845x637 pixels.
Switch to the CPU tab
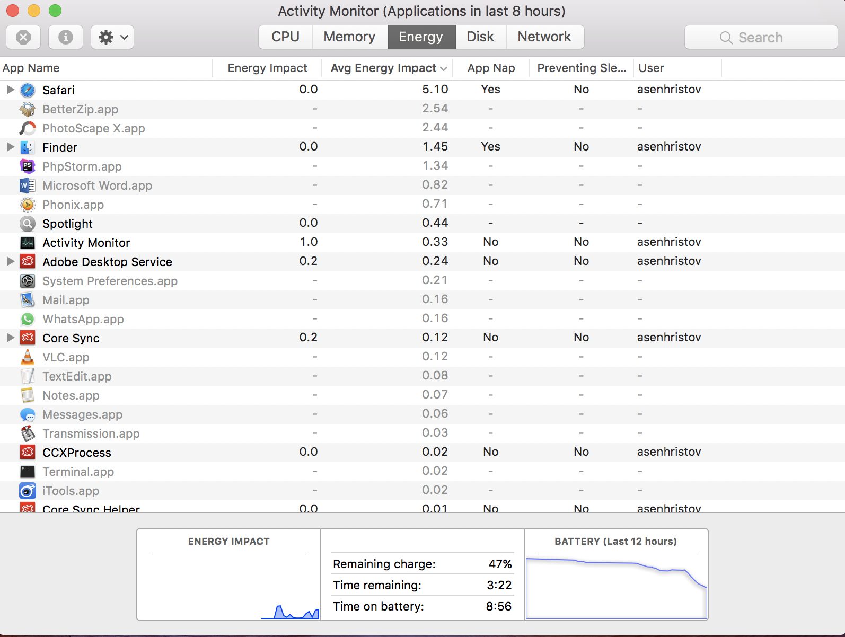coord(285,37)
